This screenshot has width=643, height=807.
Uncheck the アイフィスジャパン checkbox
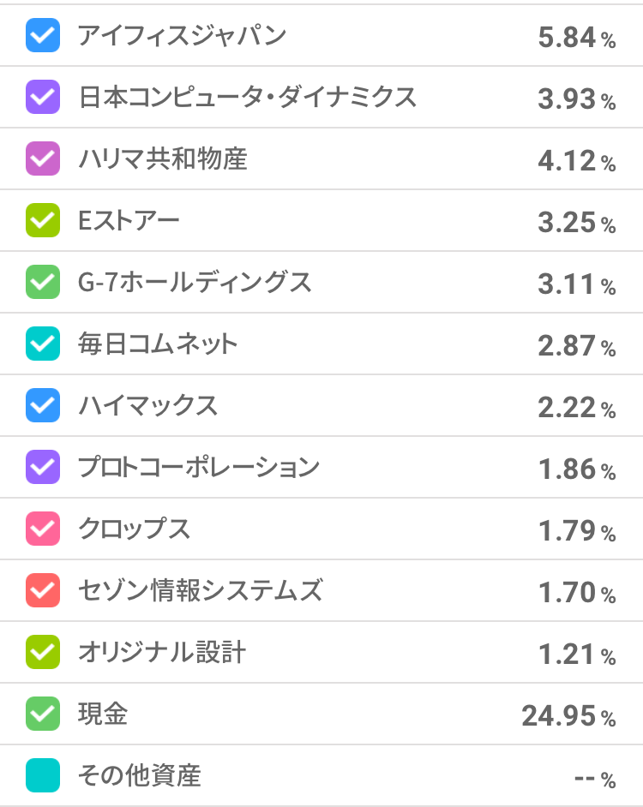43,36
